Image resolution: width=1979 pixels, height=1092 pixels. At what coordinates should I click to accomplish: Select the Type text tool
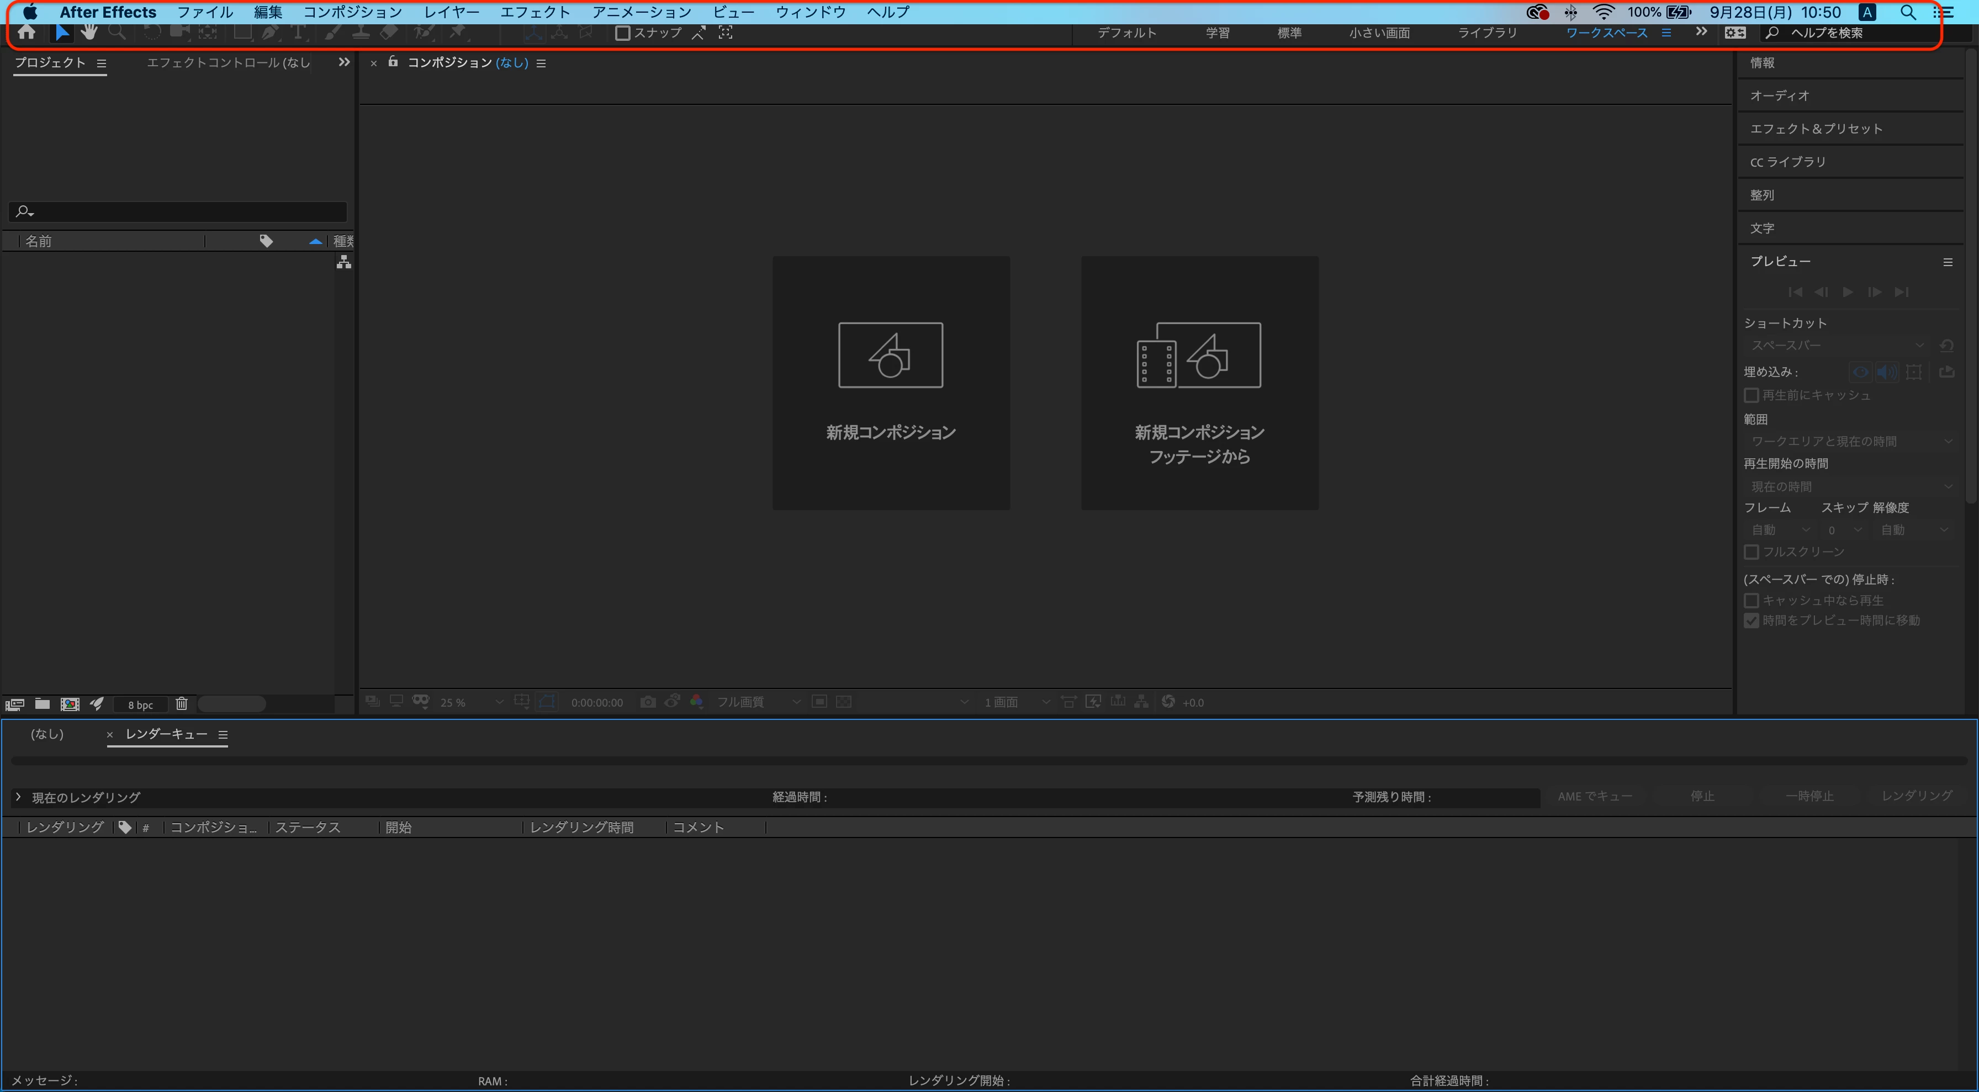[299, 32]
